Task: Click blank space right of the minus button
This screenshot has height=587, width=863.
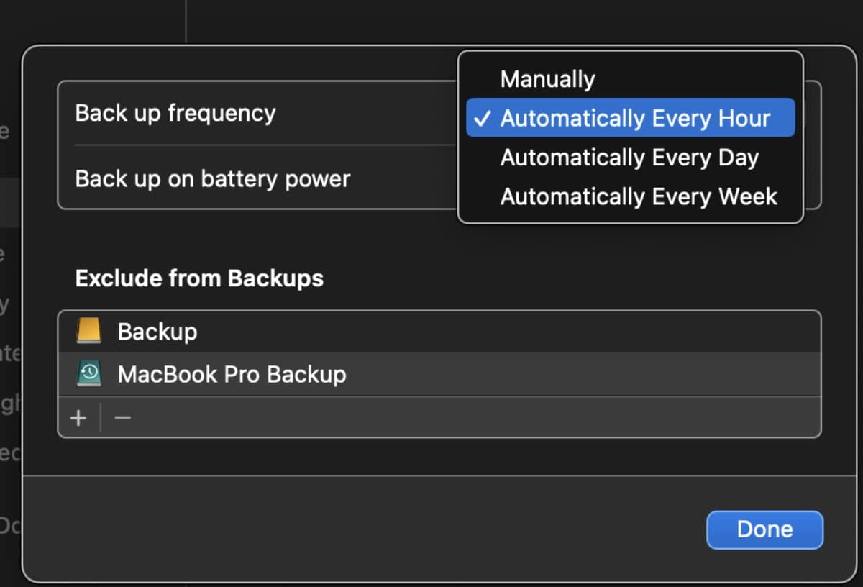Action: 467,417
